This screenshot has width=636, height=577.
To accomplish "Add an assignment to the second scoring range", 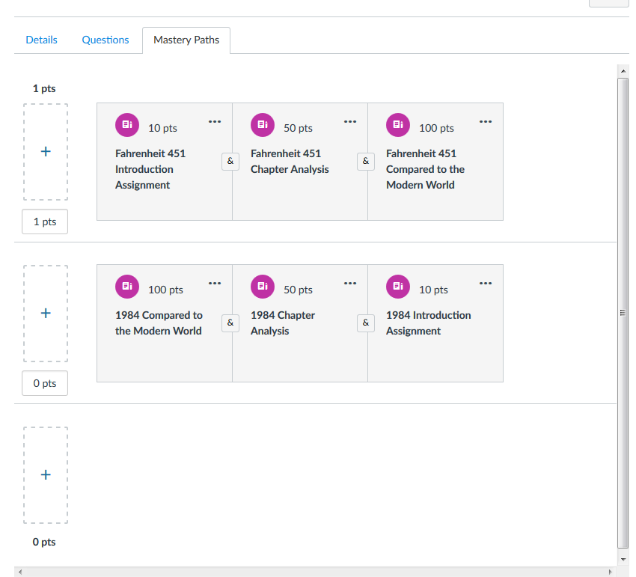I will [46, 314].
